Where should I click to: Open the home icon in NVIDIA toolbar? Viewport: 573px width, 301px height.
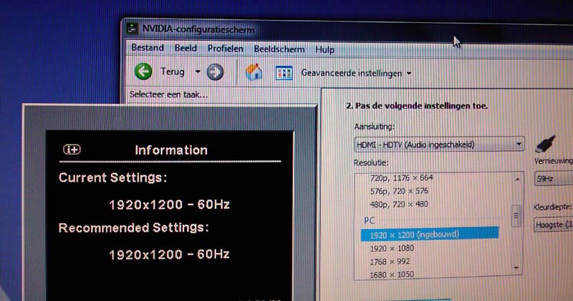click(254, 72)
